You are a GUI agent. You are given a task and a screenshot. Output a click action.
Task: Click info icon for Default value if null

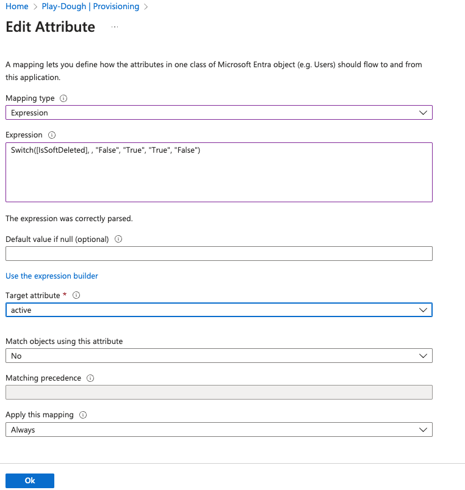(118, 239)
